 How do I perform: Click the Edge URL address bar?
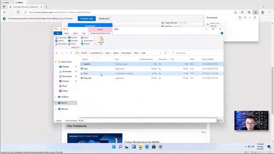129,12
